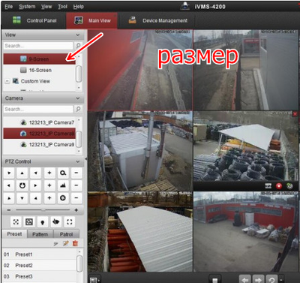The image size is (300, 283).
Task: Open the Tool menu
Action: [62, 7]
